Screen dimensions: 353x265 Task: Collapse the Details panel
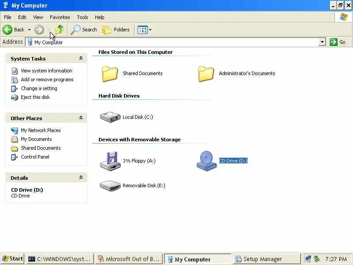coord(81,178)
